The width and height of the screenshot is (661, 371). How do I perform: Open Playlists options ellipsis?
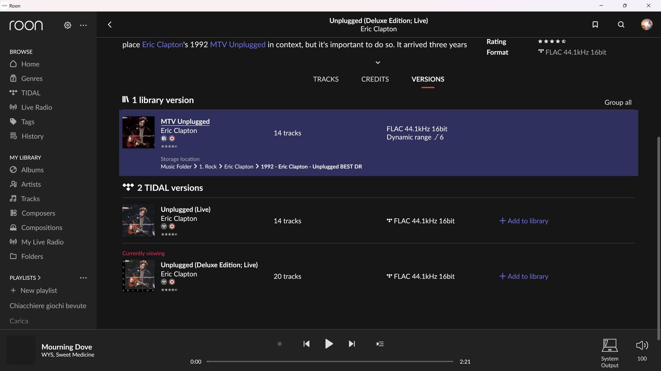pyautogui.click(x=83, y=278)
